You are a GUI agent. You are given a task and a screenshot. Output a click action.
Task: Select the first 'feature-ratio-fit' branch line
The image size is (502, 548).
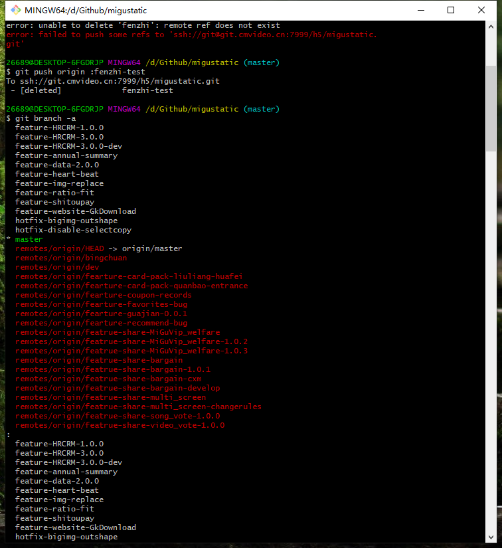tap(55, 193)
